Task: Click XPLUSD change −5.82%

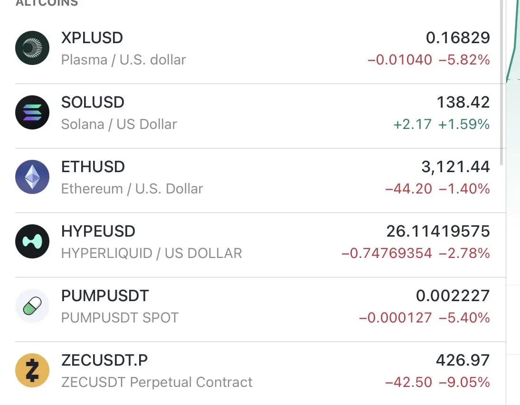Action: 464,60
